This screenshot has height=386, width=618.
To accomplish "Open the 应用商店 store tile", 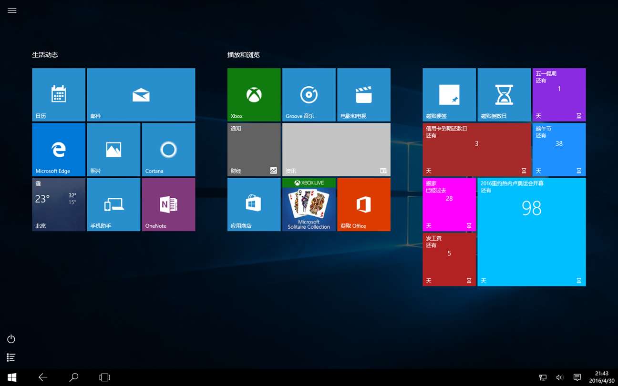I will coord(254,204).
